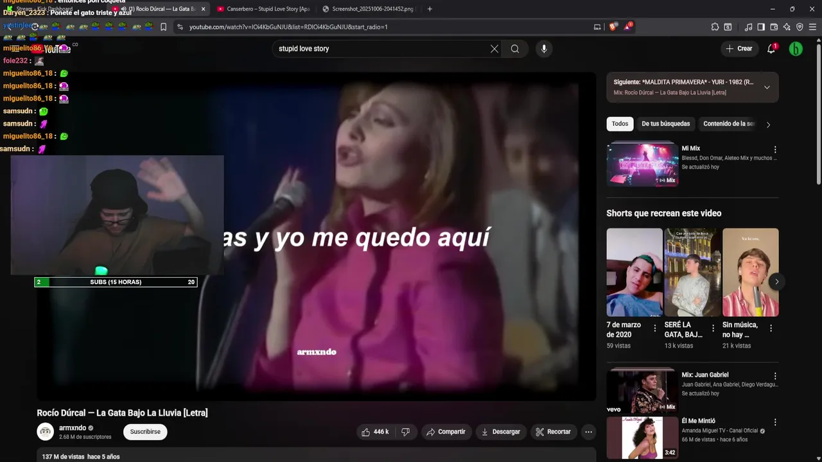Open options for 'Él Me Mintió'
The height and width of the screenshot is (462, 822).
pos(775,422)
